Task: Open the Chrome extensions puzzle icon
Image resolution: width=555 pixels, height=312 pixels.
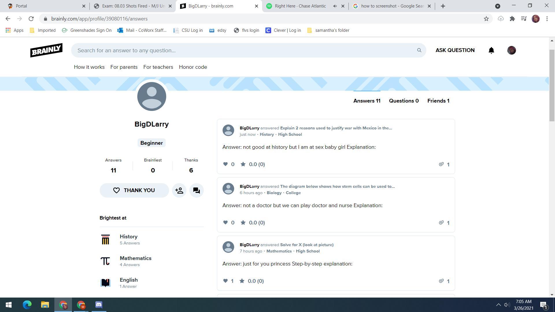Action: point(512,19)
